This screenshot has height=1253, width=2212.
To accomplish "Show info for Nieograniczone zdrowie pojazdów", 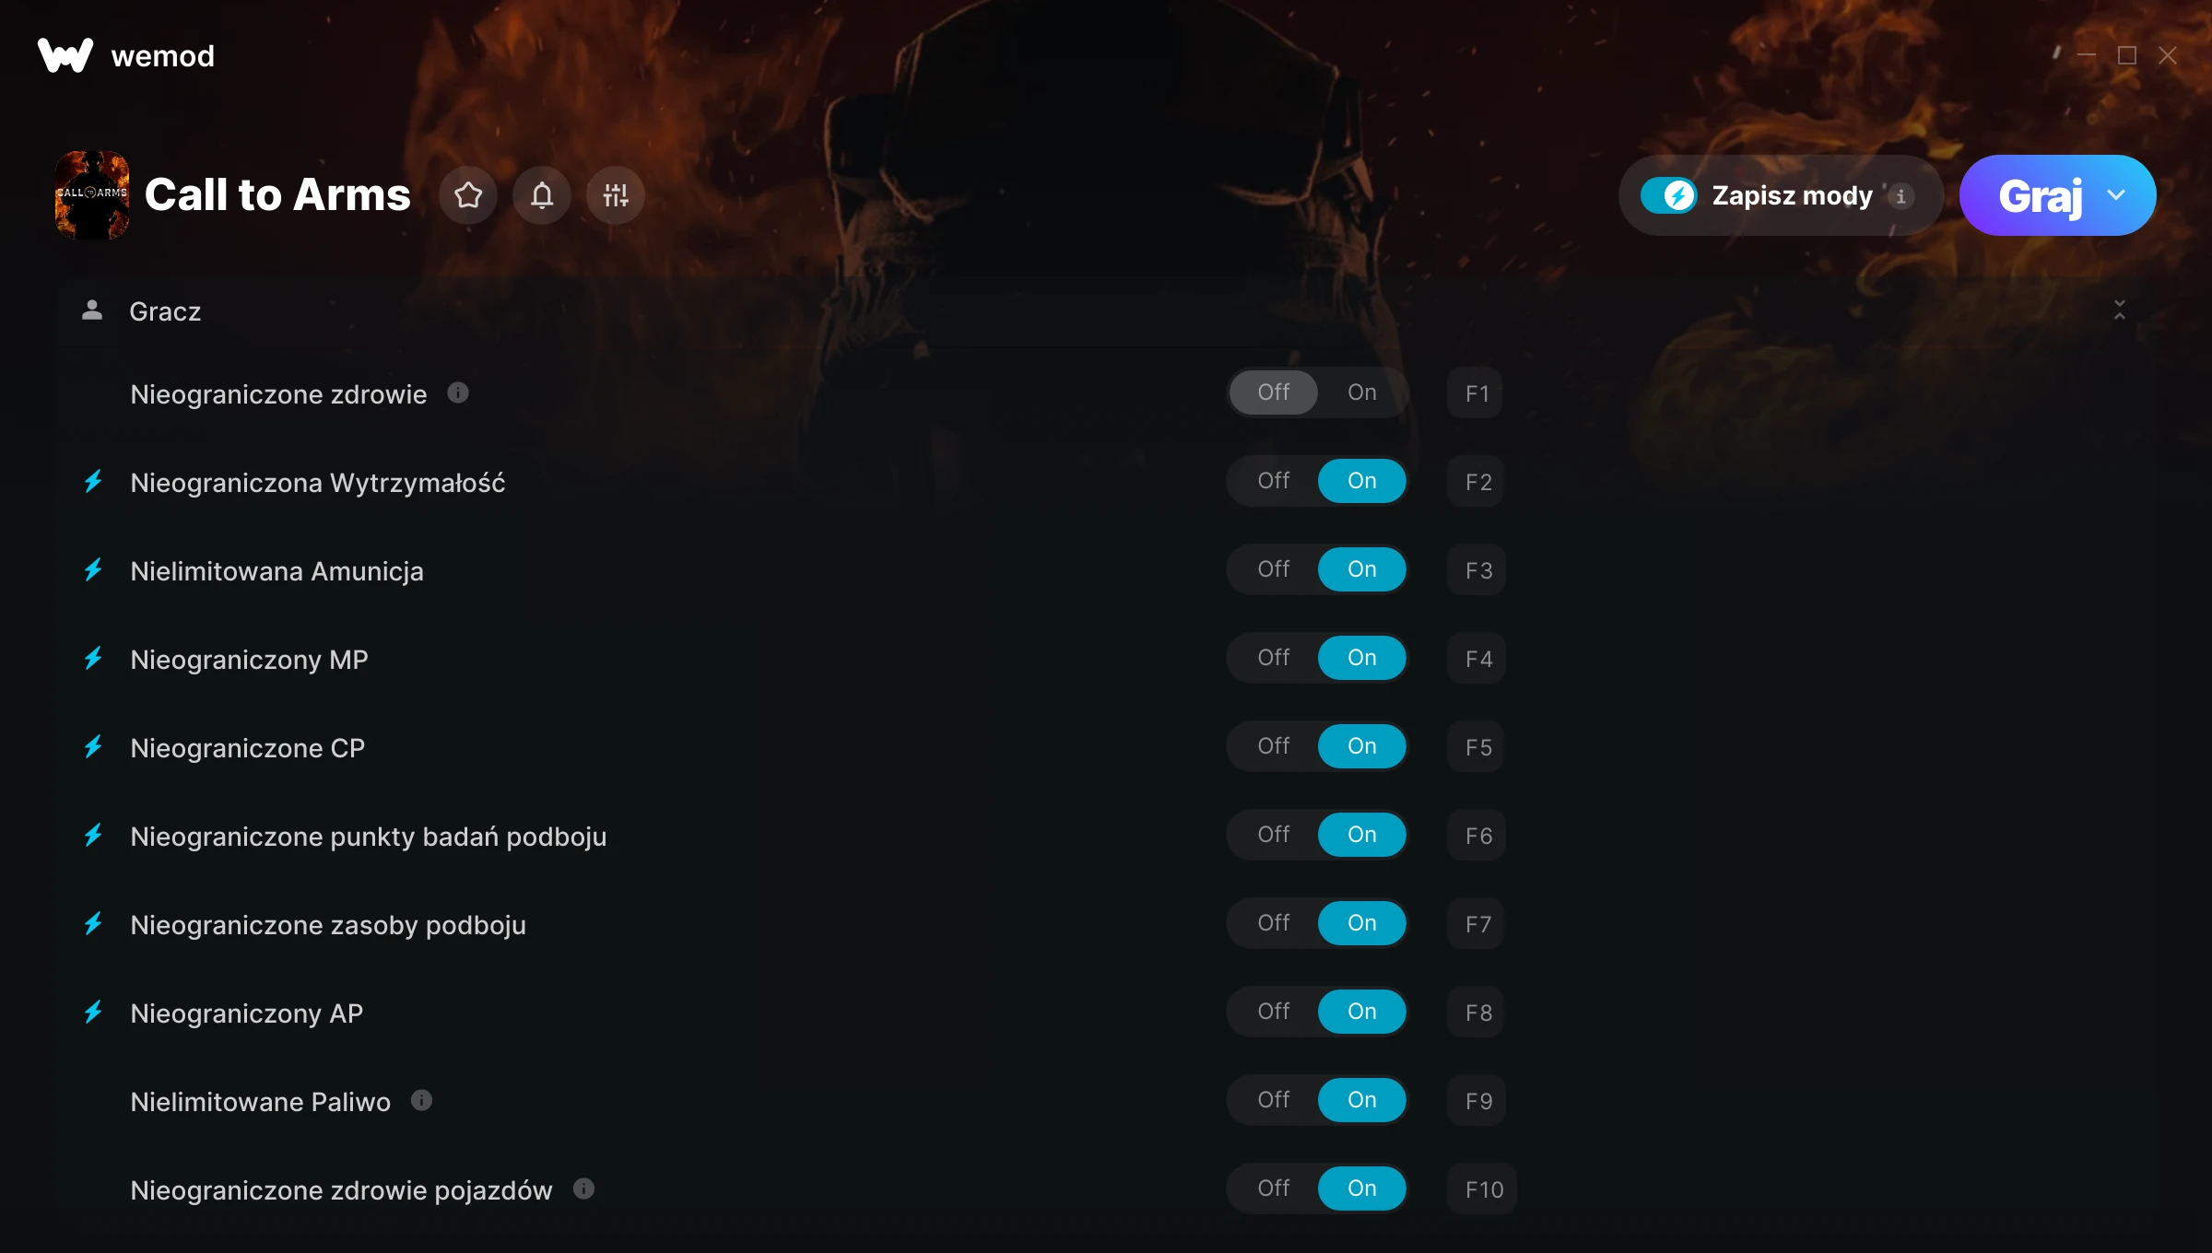I will click(x=583, y=1189).
